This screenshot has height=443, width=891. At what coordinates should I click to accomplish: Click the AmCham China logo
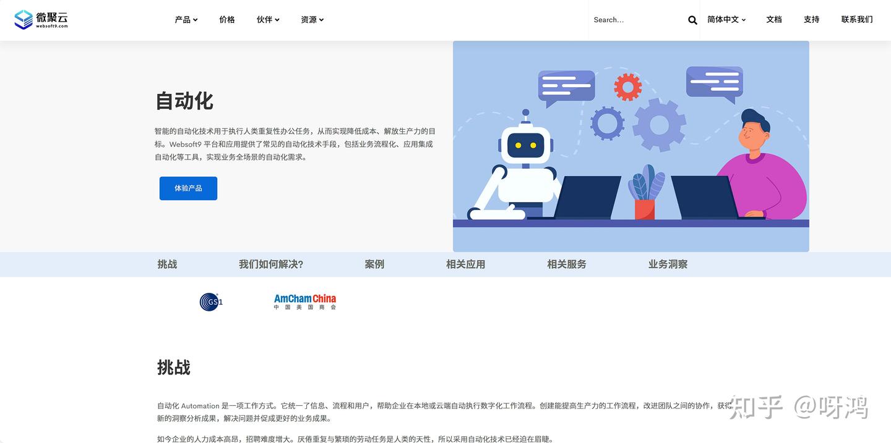[304, 302]
